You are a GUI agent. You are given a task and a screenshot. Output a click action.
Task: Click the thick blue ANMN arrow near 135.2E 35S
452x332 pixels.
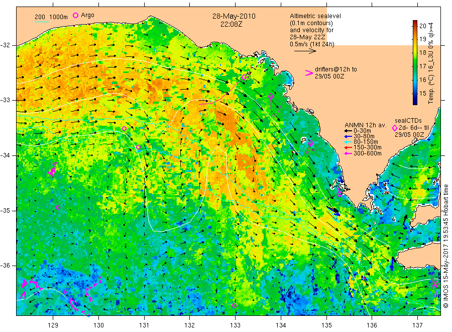333,211
